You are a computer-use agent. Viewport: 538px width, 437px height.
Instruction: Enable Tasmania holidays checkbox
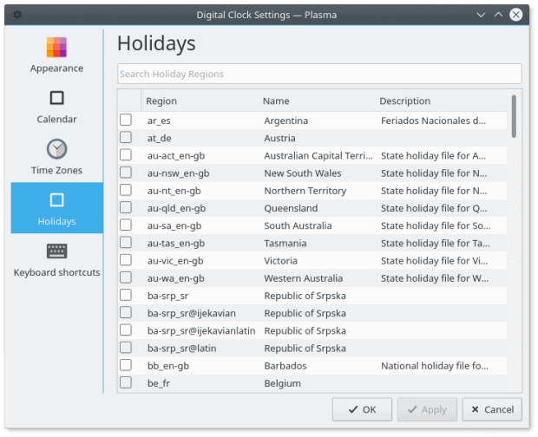(126, 243)
